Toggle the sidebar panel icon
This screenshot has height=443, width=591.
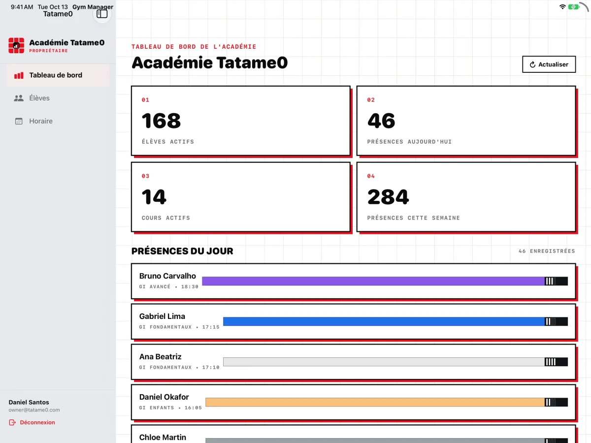(x=102, y=14)
